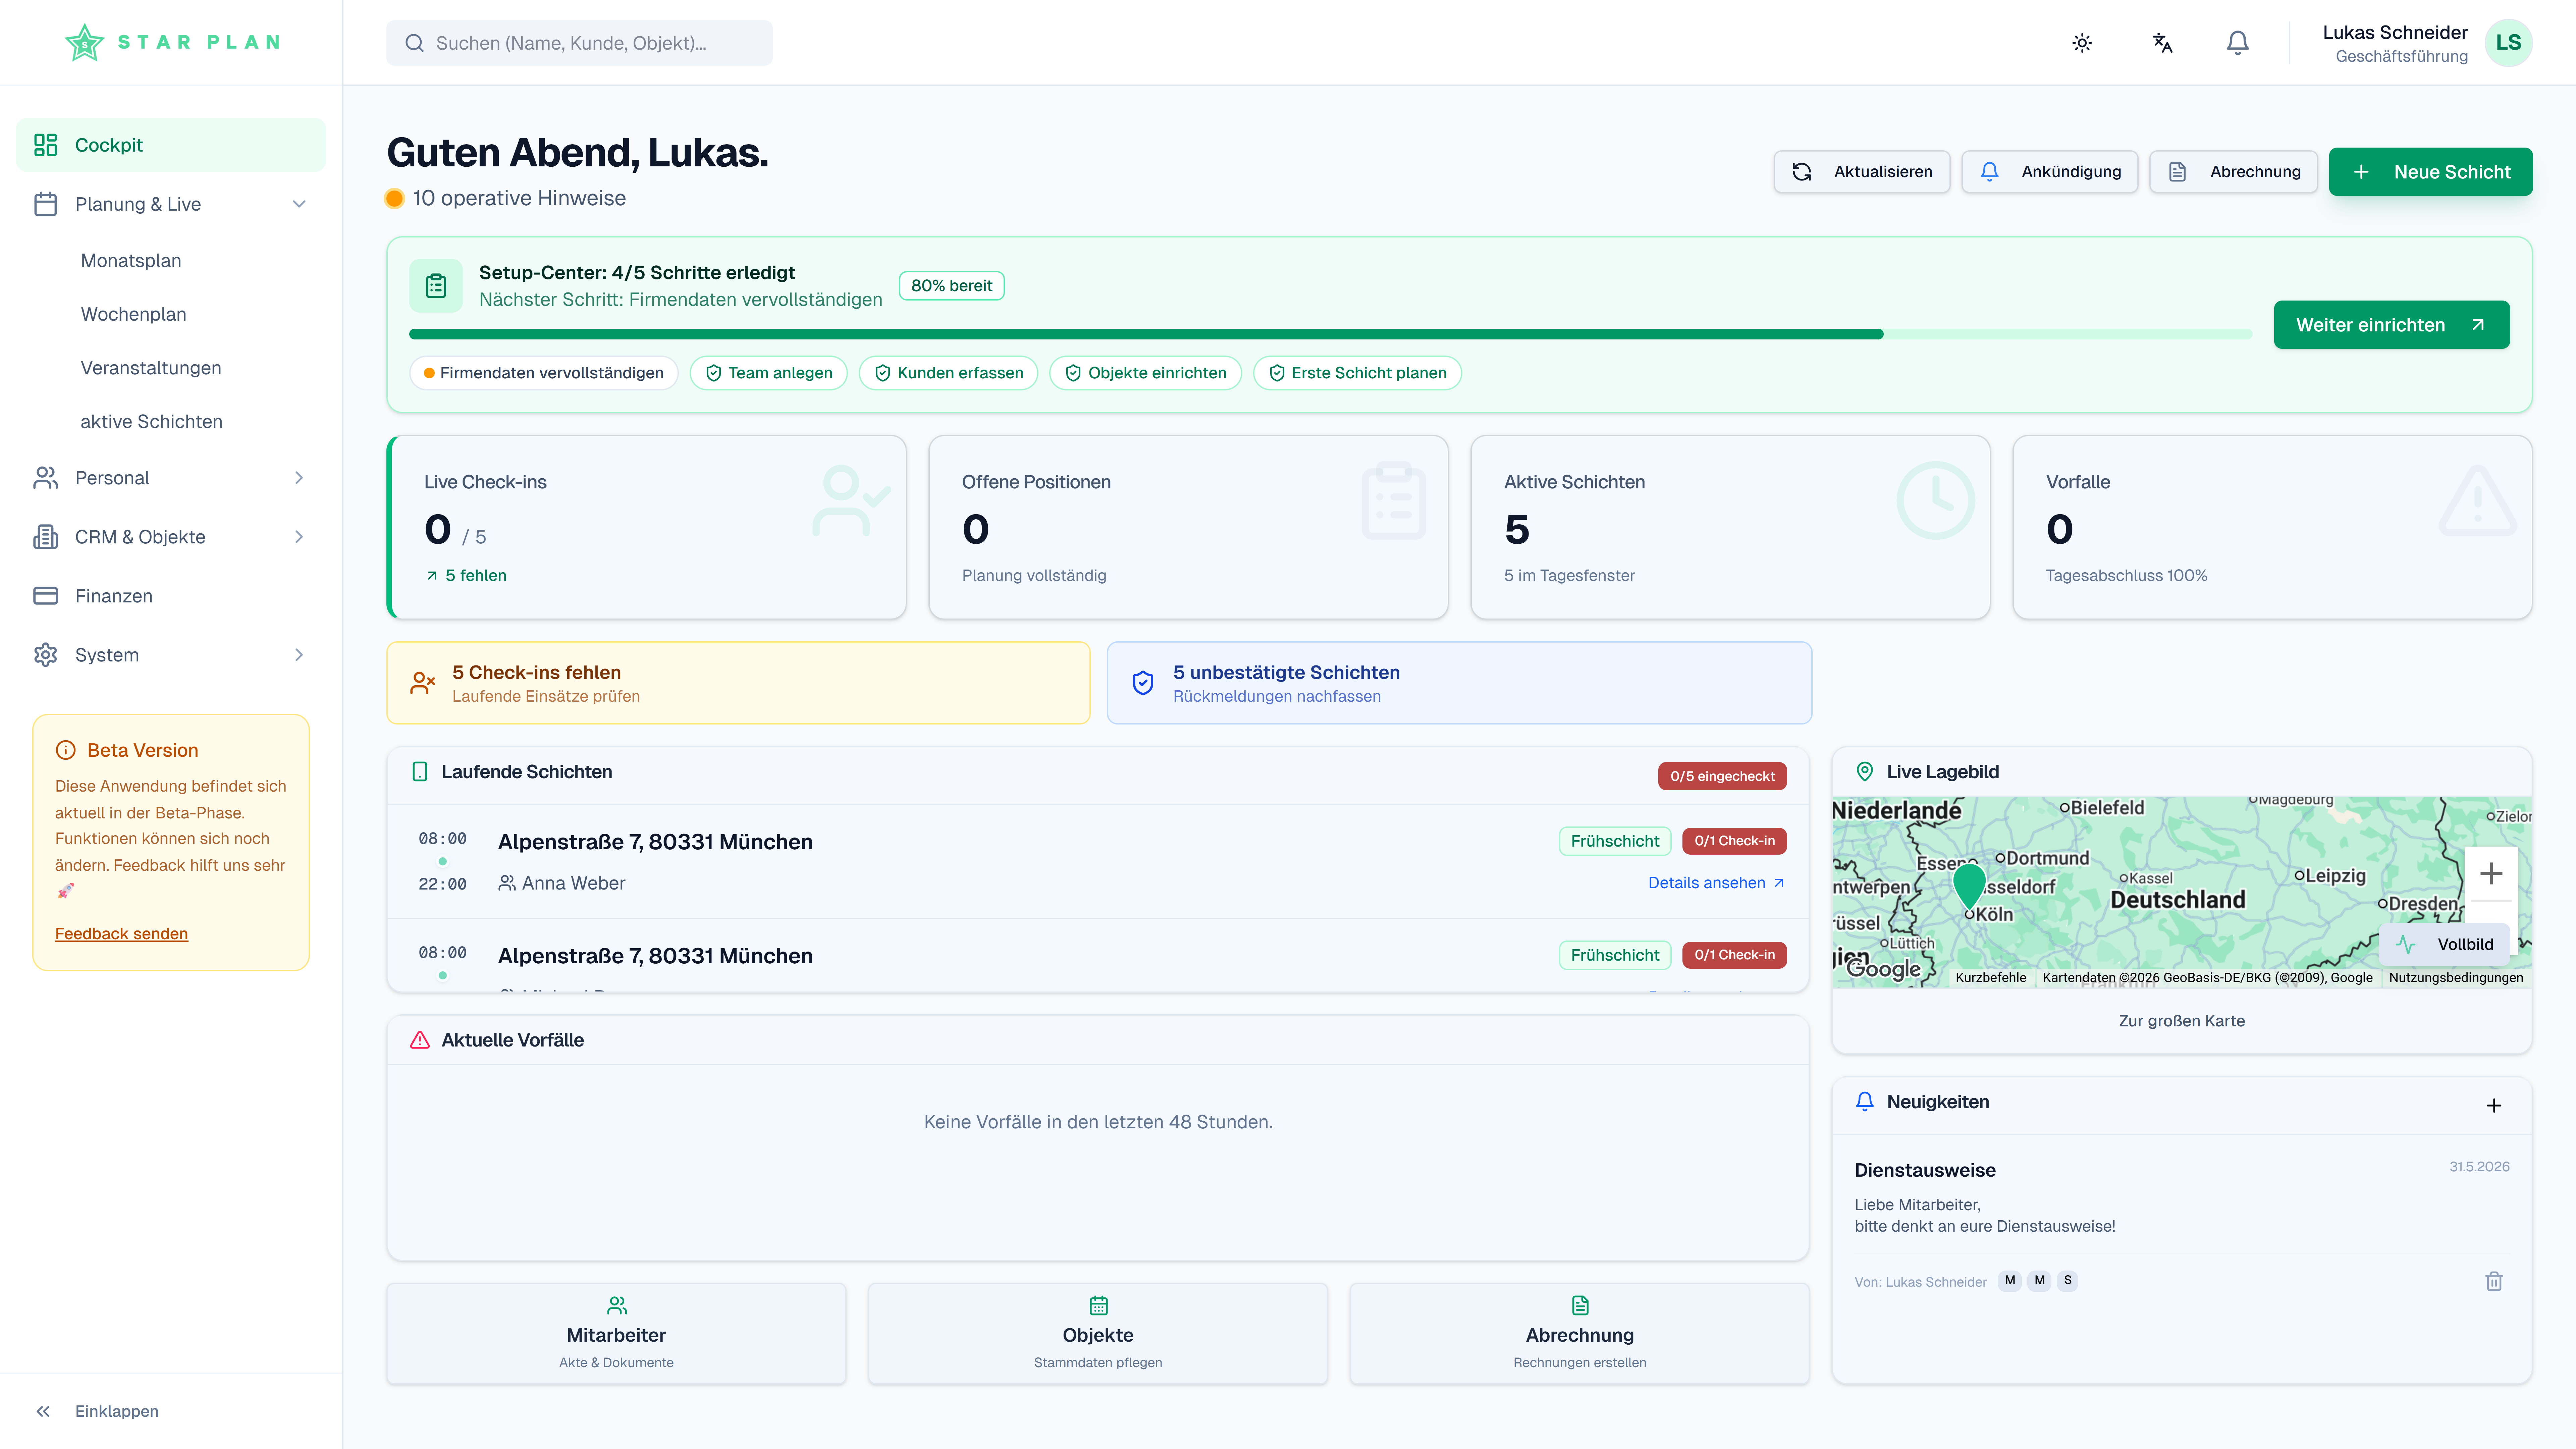The height and width of the screenshot is (1449, 2576).
Task: Click the Laufende Schichten phone icon
Action: click(x=420, y=772)
